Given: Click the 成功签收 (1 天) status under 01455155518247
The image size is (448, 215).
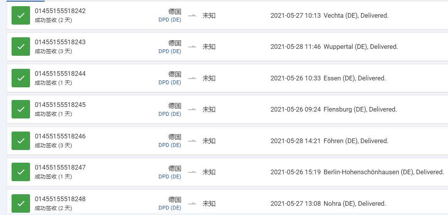Looking at the screenshot, I should (54, 177).
